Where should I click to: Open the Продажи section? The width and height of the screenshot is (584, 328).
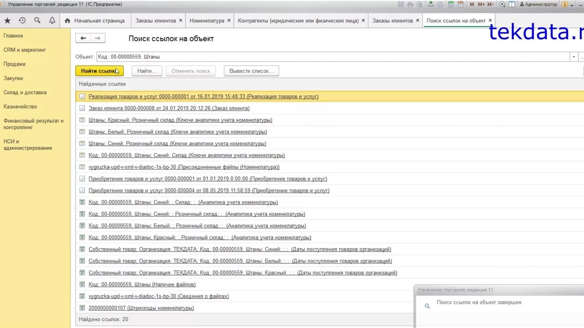[x=15, y=64]
